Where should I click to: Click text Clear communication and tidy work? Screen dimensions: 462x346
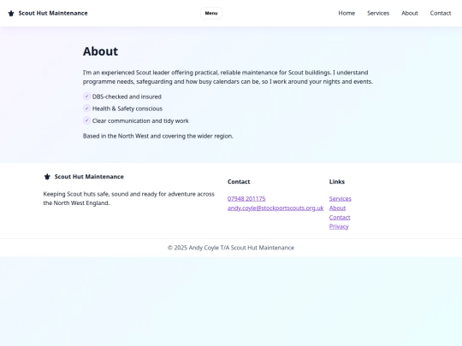(x=140, y=120)
